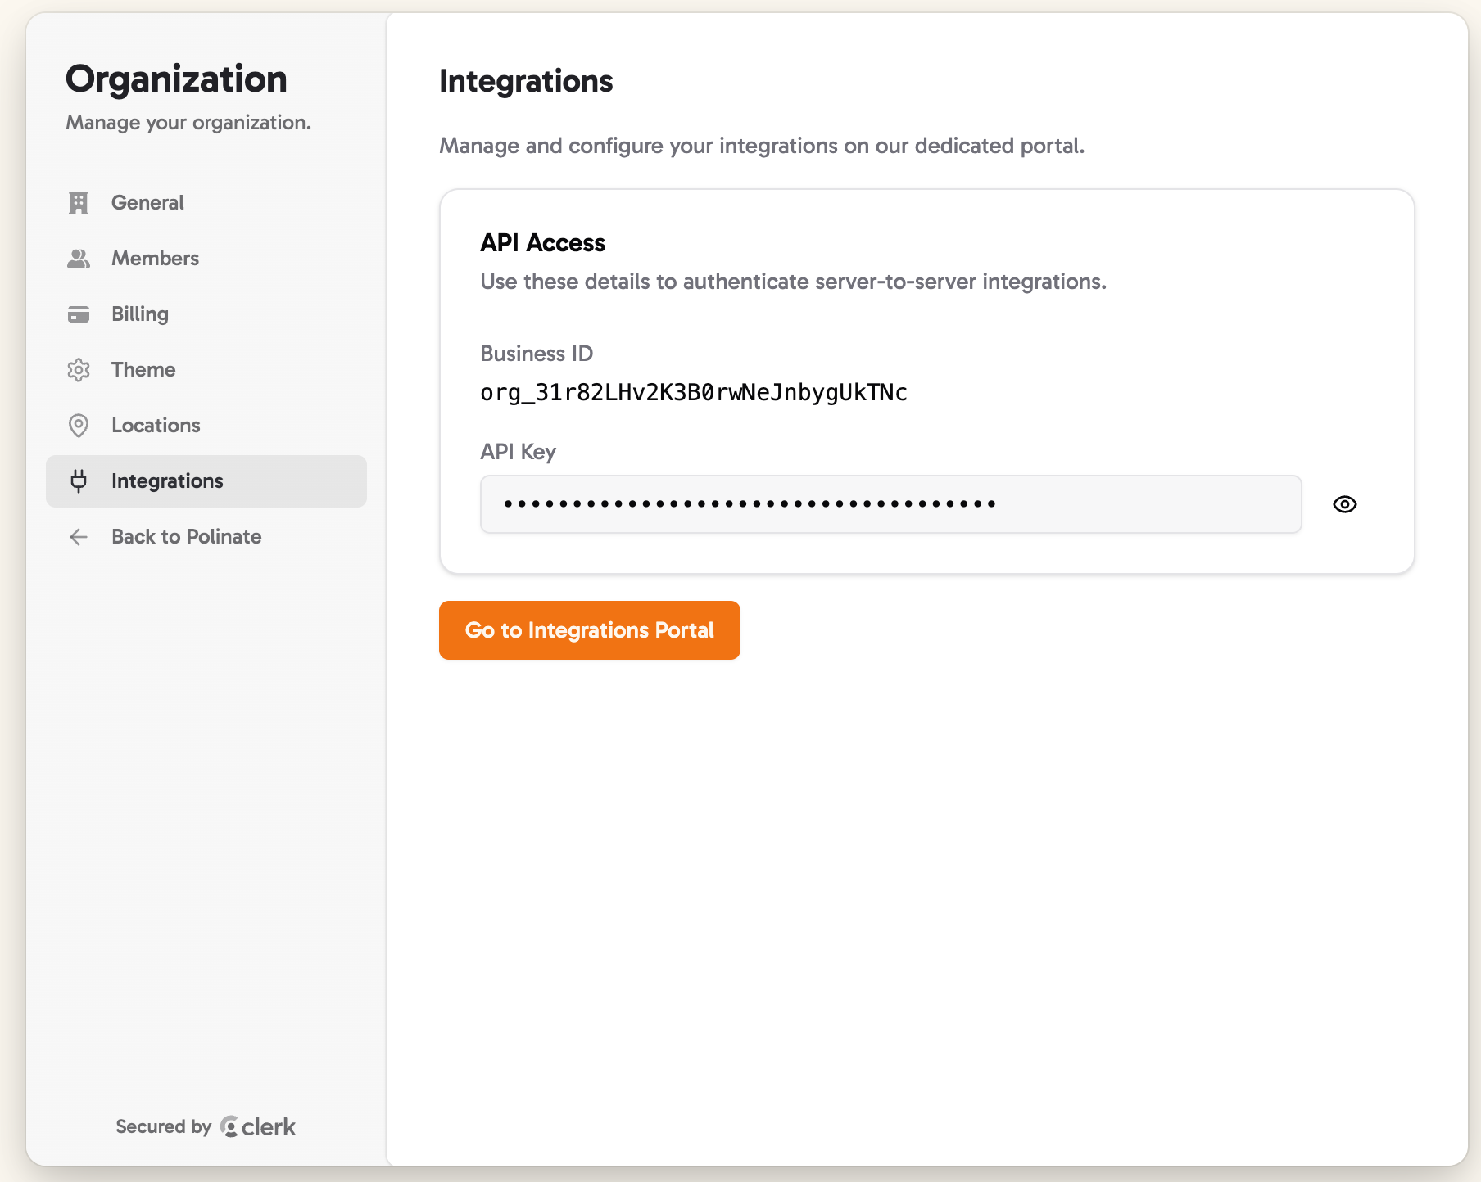Select the Locations map pin icon
This screenshot has width=1481, height=1182.
click(78, 425)
